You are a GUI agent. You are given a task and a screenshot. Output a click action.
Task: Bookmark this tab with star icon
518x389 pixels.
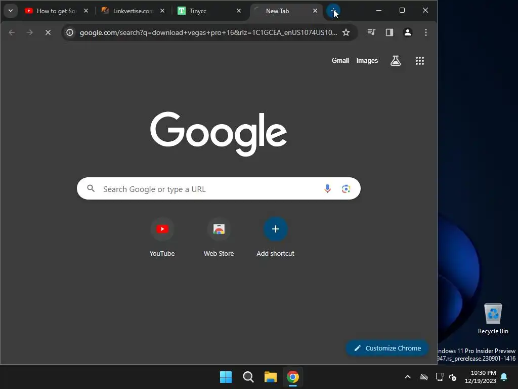[346, 32]
